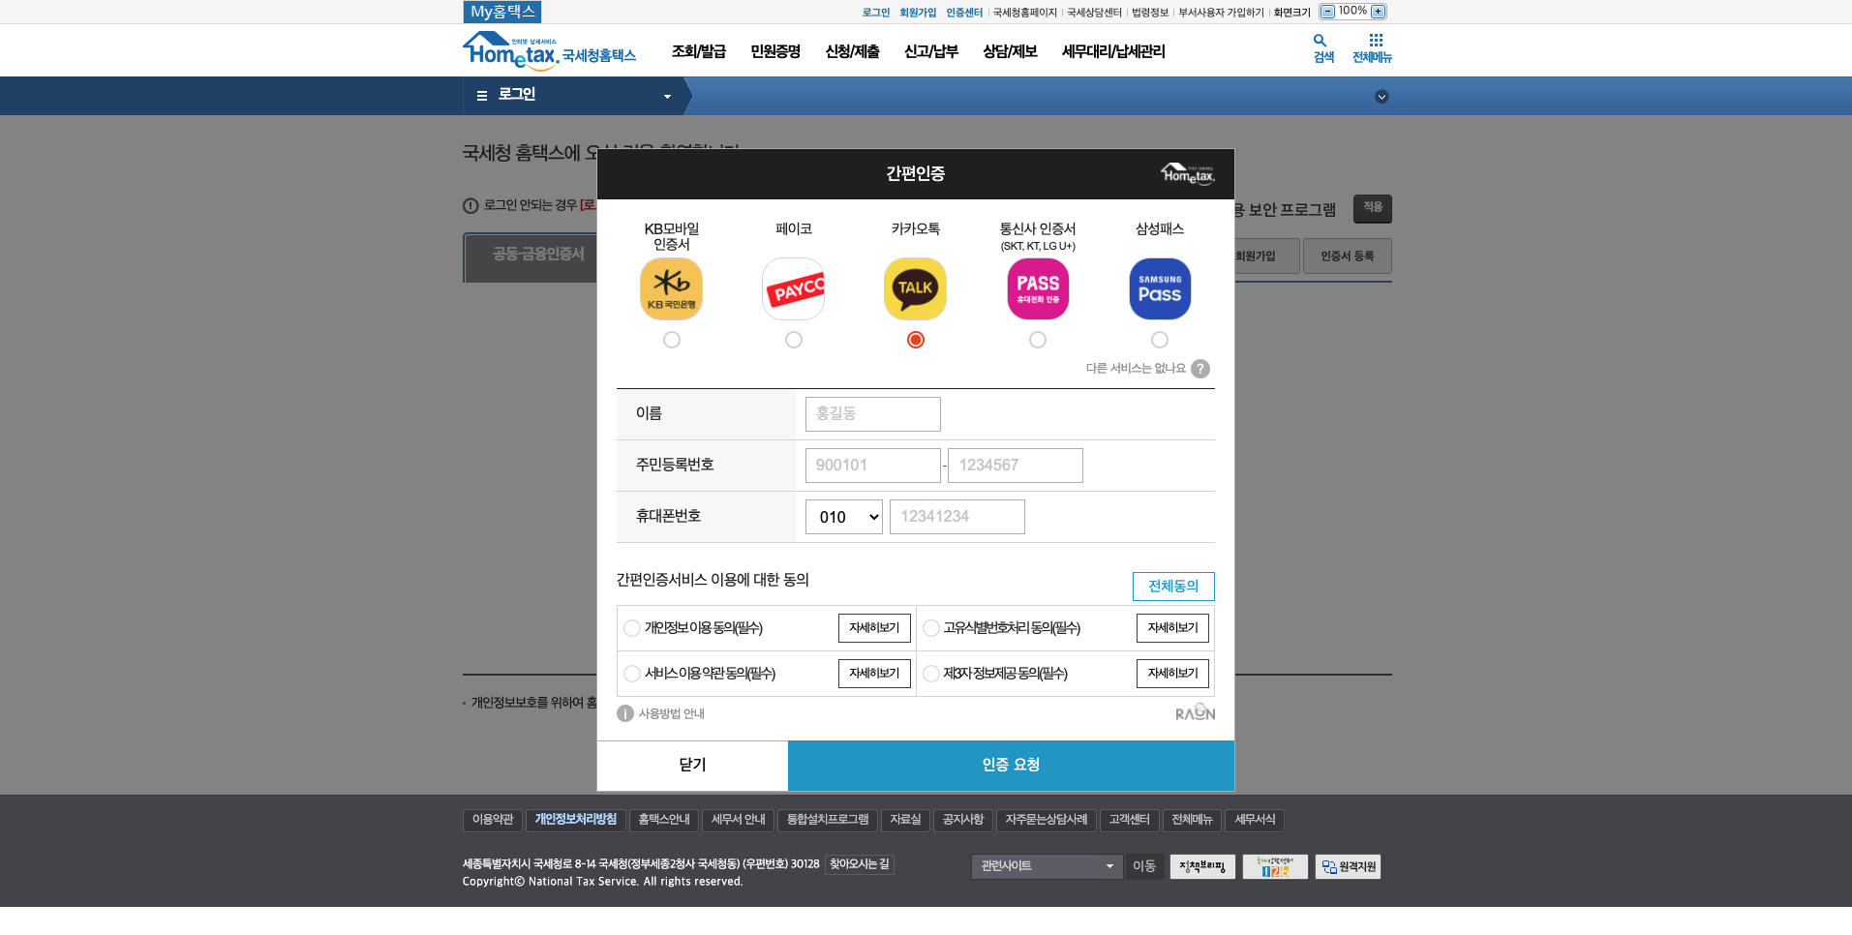View details for 서비스 이용 약관 동의
The image size is (1852, 935).
point(874,674)
